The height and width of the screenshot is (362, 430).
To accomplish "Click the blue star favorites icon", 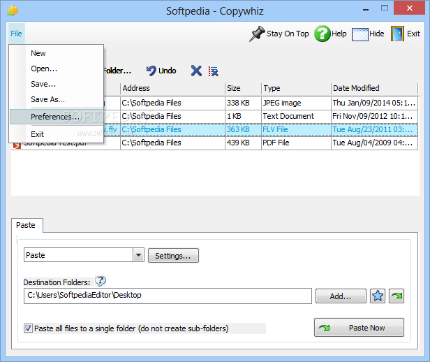I will (378, 296).
